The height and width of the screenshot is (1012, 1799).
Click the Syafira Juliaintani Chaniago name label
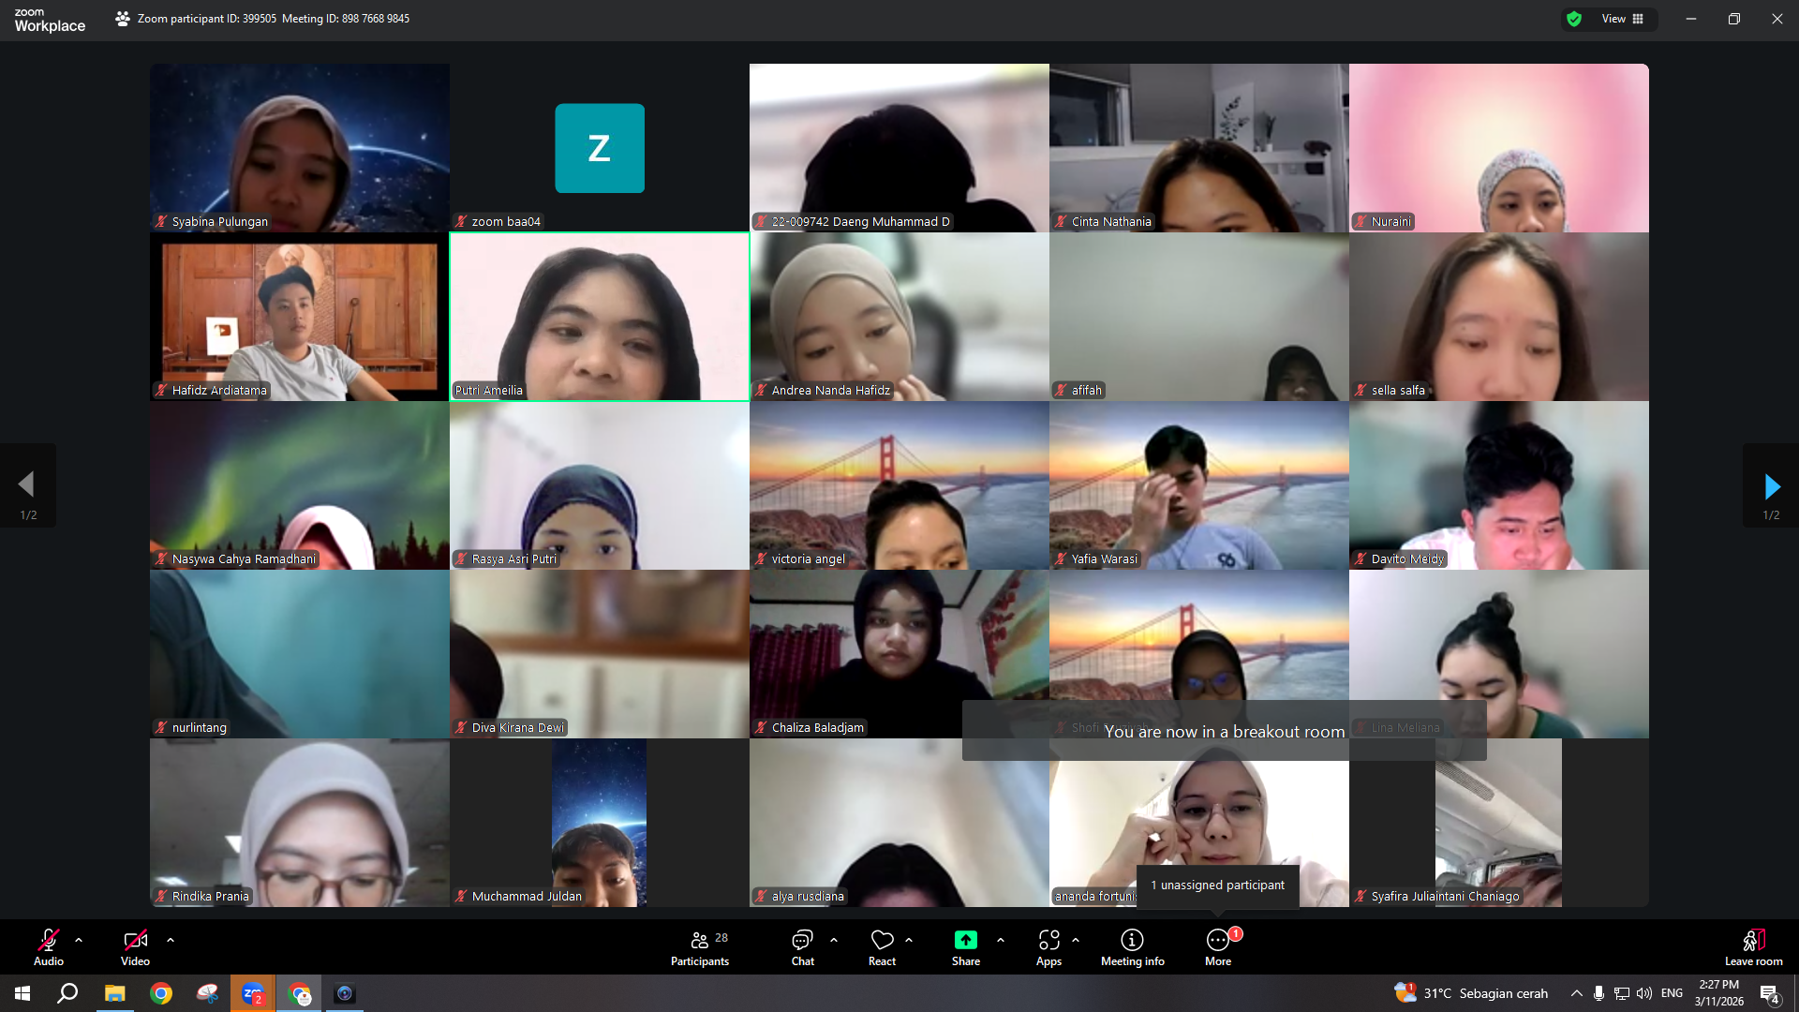tap(1437, 897)
